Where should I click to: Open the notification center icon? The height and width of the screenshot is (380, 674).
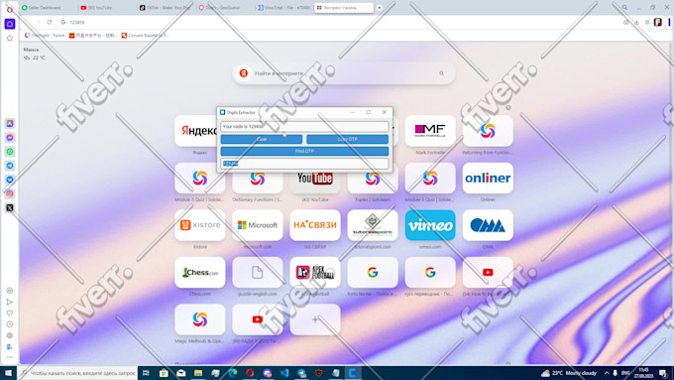(664, 373)
